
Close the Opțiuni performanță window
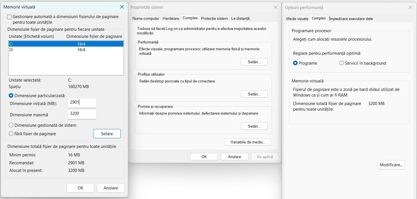point(411,7)
